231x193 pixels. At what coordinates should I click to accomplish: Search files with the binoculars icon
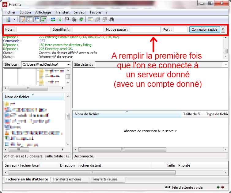112,19
